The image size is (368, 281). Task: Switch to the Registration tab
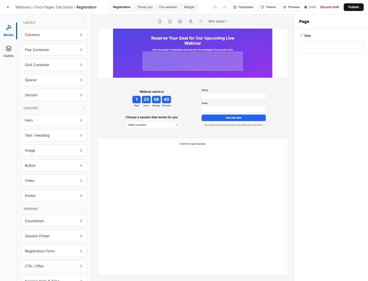(x=122, y=7)
